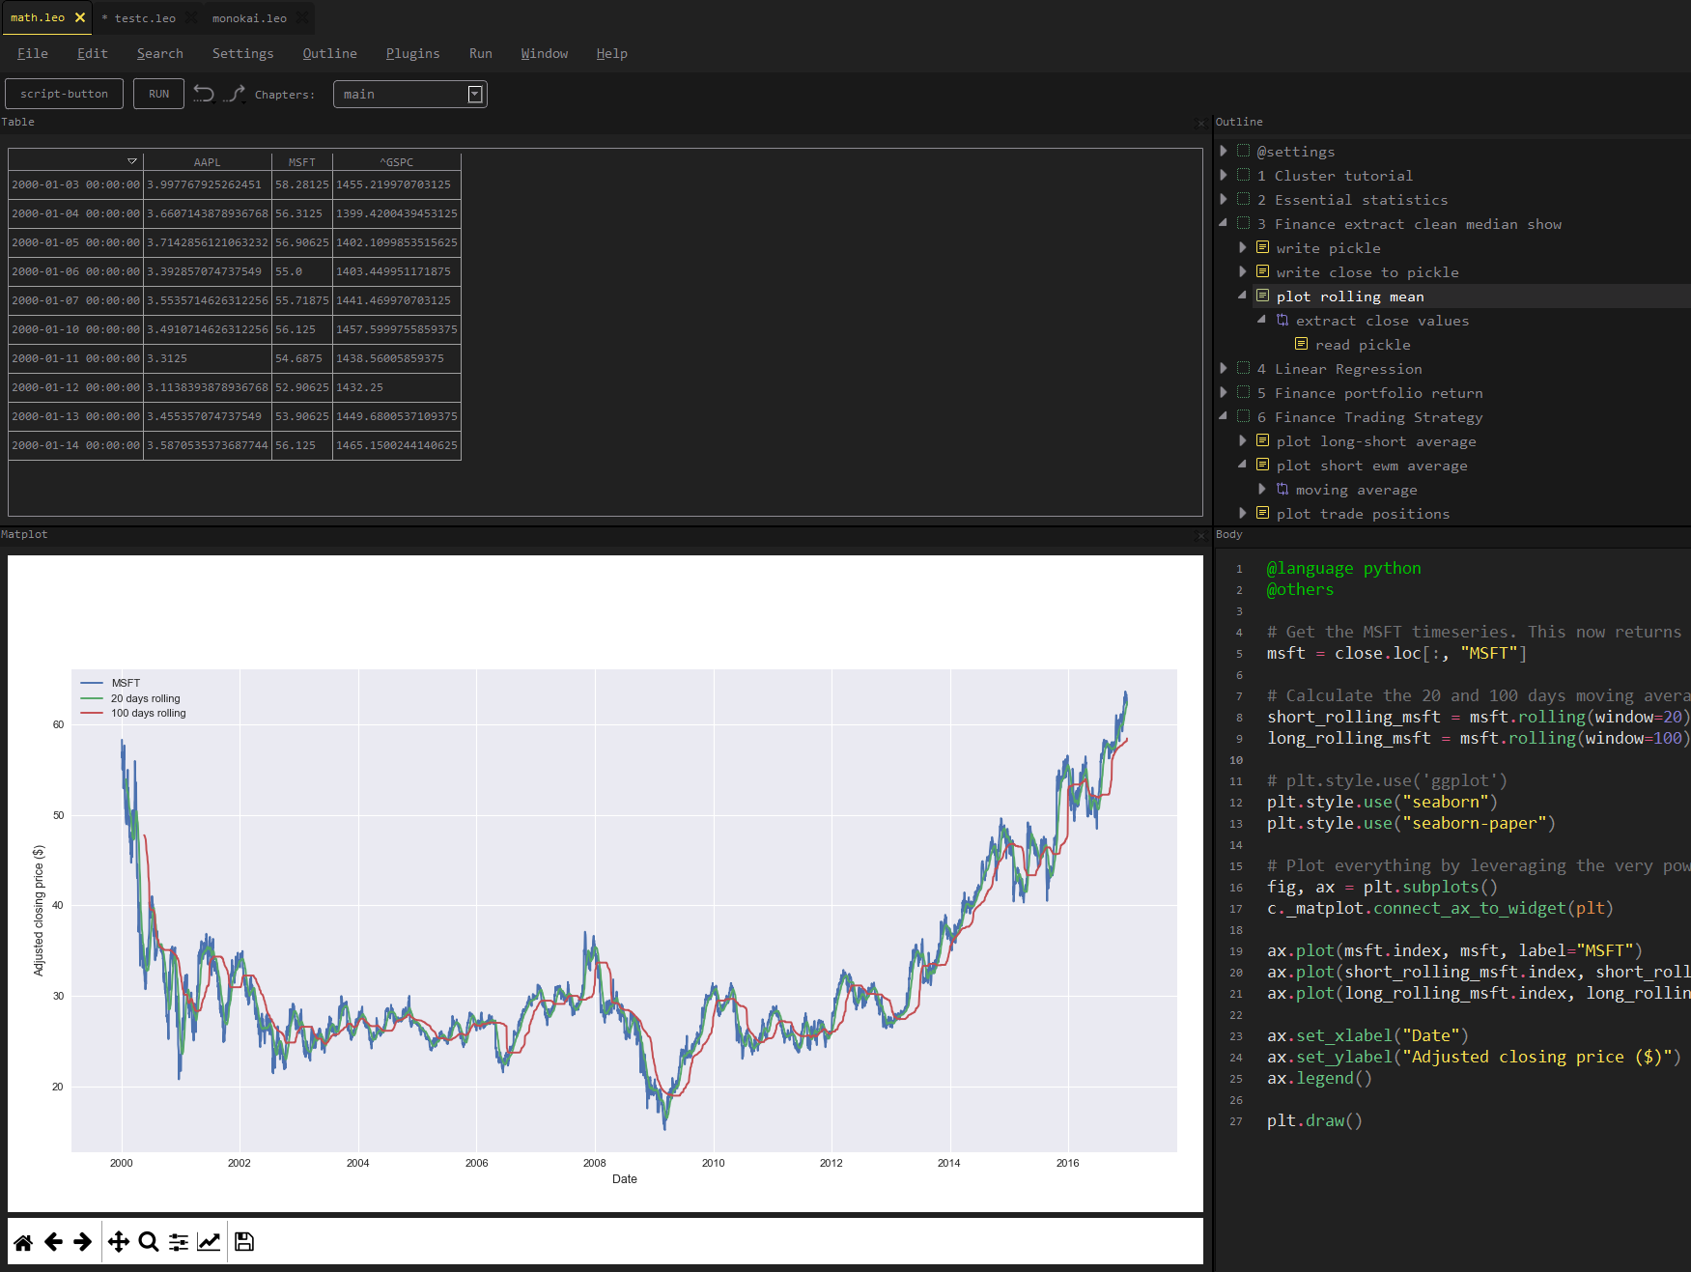Image resolution: width=1691 pixels, height=1272 pixels.
Task: Expand '1 Cluster tutorial' node
Action: click(1224, 175)
